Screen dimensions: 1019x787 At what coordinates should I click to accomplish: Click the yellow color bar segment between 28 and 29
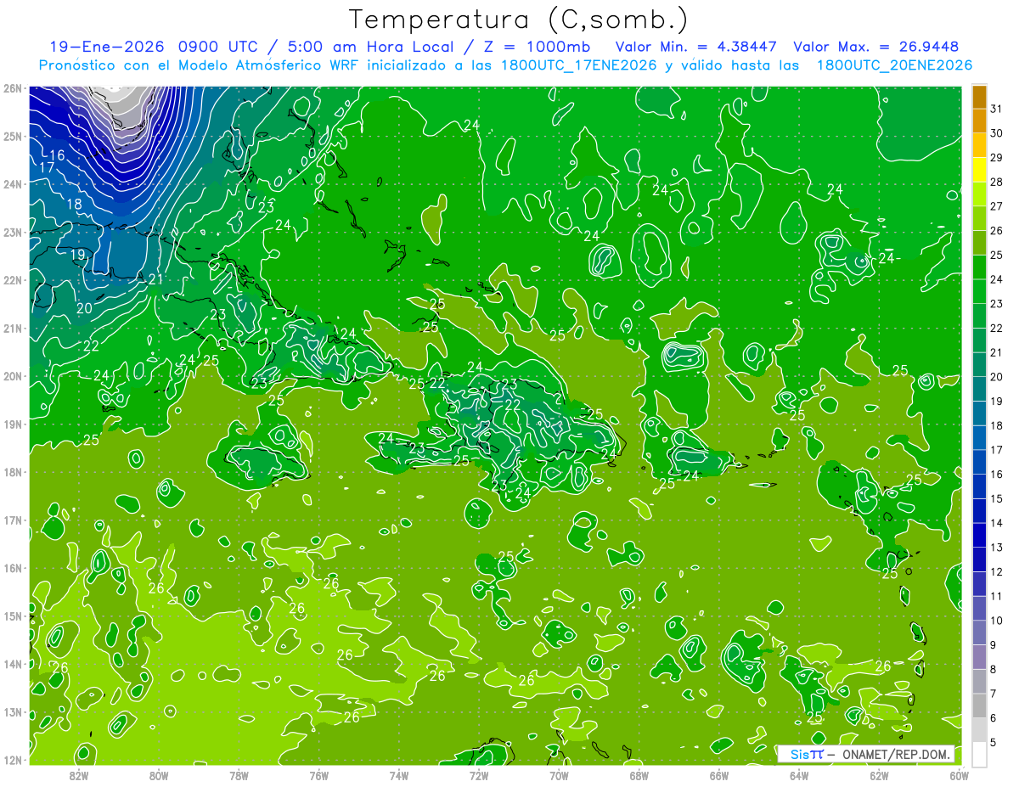tap(979, 170)
